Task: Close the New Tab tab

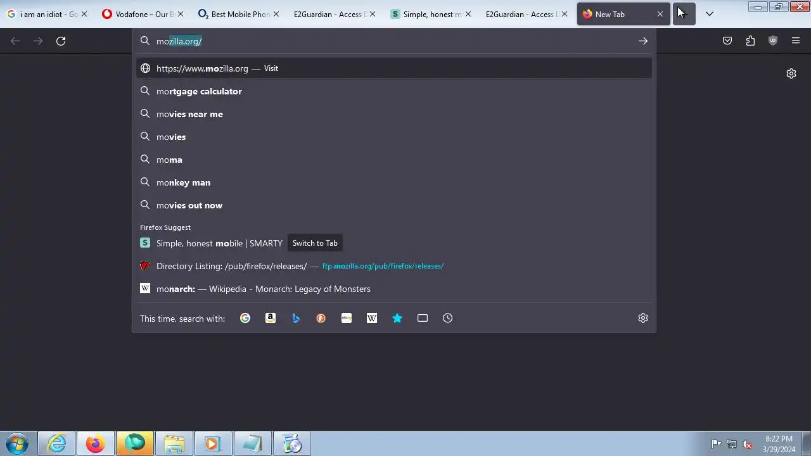Action: coord(660,14)
